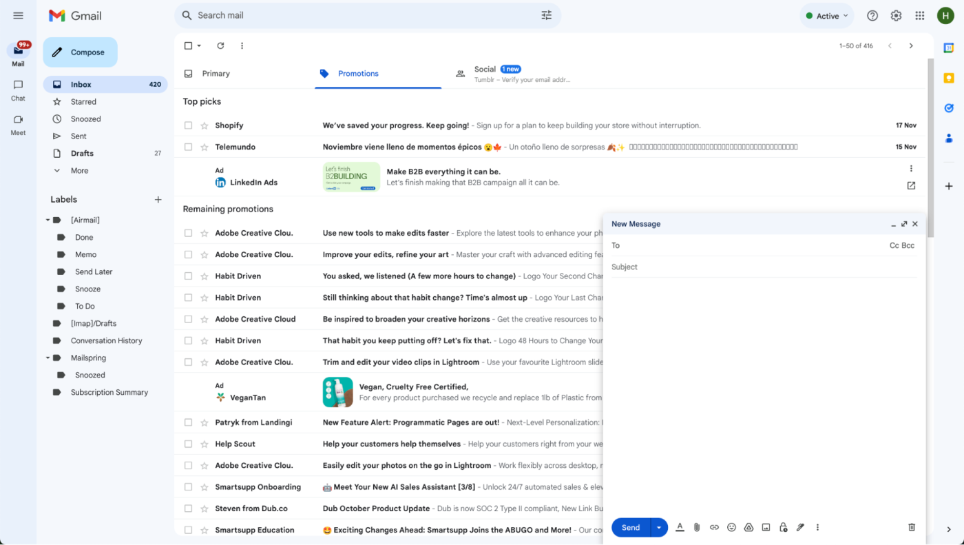Star the Steven from Dub.co email
Viewport: 964px width, 545px height.
point(204,508)
